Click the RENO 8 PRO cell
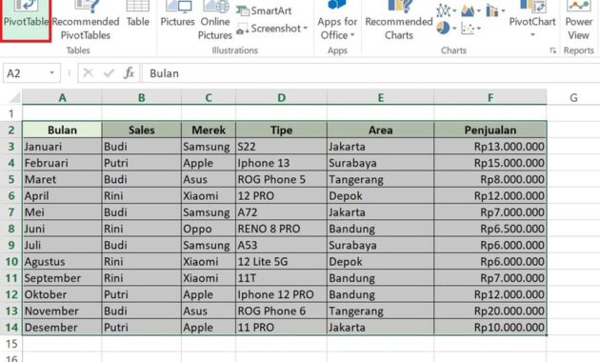 pos(281,229)
